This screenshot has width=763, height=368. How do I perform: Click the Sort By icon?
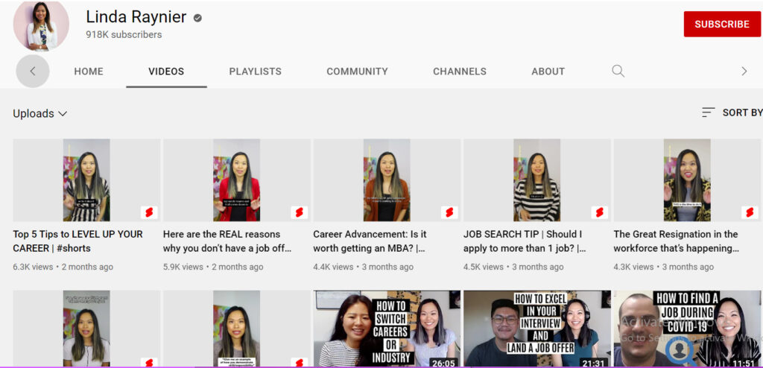tap(709, 112)
